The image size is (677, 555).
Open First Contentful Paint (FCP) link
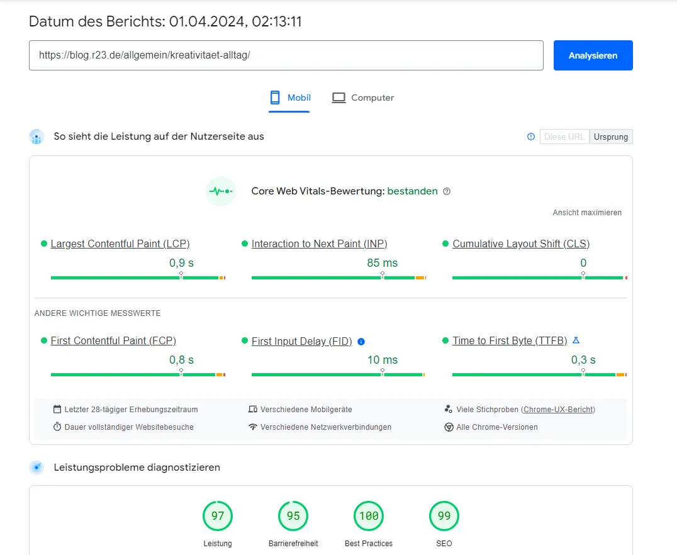click(x=113, y=341)
